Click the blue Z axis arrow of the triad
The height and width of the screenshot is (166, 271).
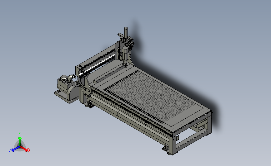coord(16,149)
